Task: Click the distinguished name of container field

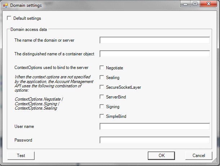Action: (155, 54)
